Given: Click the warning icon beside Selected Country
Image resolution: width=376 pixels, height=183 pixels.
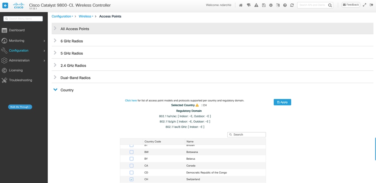Looking at the screenshot, I should pyautogui.click(x=197, y=105).
